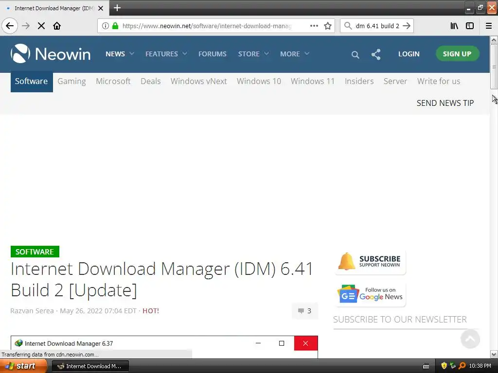Screen dimensions: 498x373
Task: Click the Neowin logo
Action: [51, 53]
